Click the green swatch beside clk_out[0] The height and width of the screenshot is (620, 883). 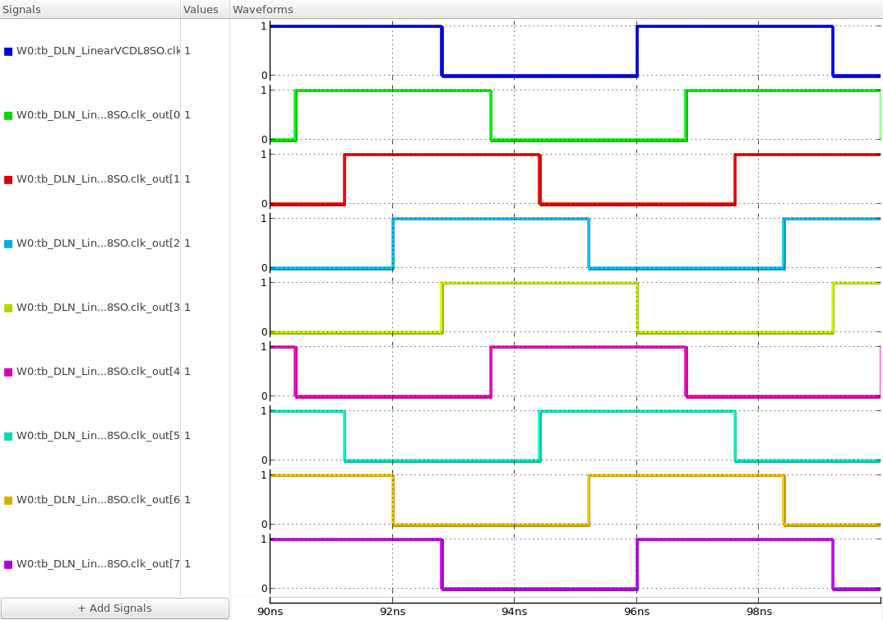[x=8, y=115]
